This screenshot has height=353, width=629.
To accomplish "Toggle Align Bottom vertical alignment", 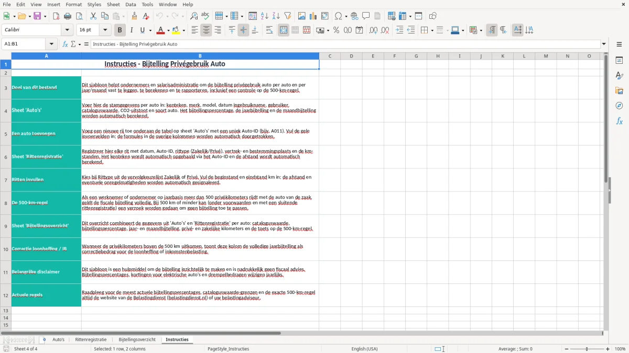I will tap(255, 30).
